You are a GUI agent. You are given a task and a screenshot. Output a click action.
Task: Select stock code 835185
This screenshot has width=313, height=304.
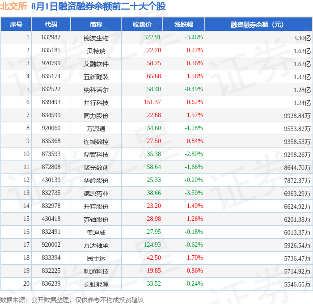(51, 51)
